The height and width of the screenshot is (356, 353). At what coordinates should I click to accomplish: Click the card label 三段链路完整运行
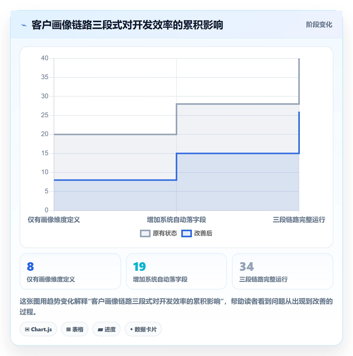[x=263, y=279]
